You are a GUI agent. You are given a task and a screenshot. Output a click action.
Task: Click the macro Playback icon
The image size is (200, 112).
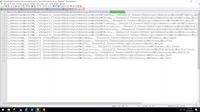point(76,6)
